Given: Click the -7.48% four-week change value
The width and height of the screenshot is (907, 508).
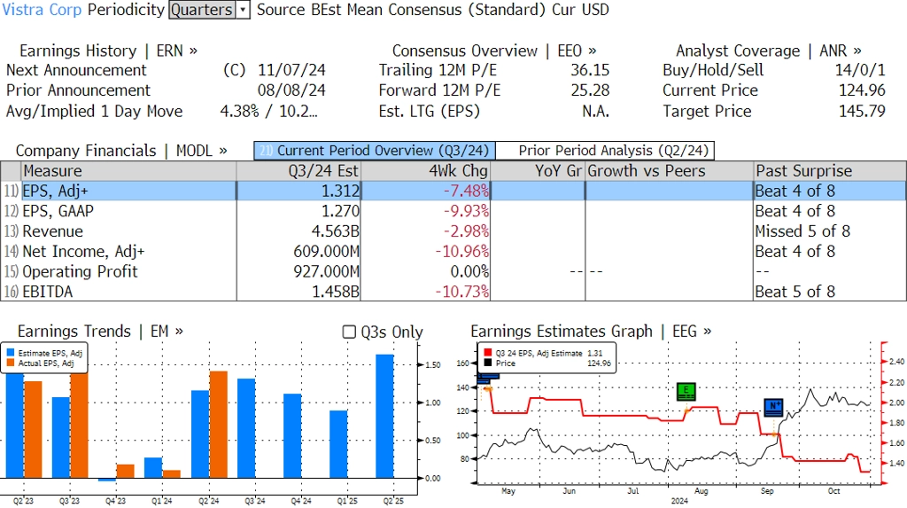Looking at the screenshot, I should [466, 191].
